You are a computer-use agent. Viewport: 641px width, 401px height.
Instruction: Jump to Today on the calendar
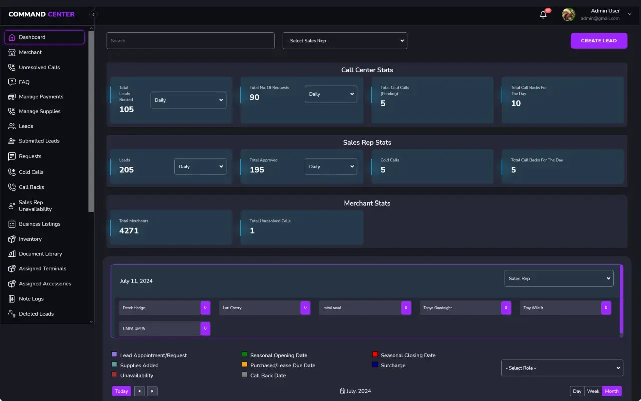(121, 391)
